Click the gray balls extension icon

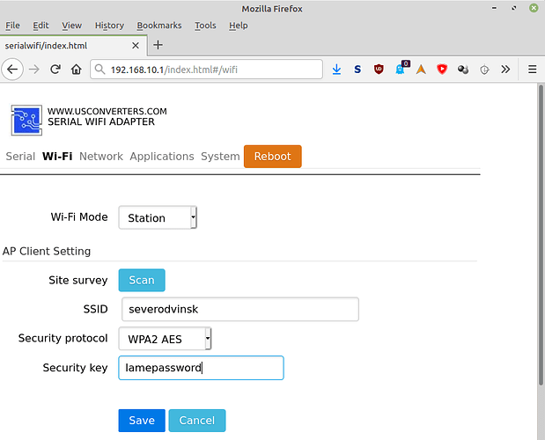pyautogui.click(x=463, y=70)
